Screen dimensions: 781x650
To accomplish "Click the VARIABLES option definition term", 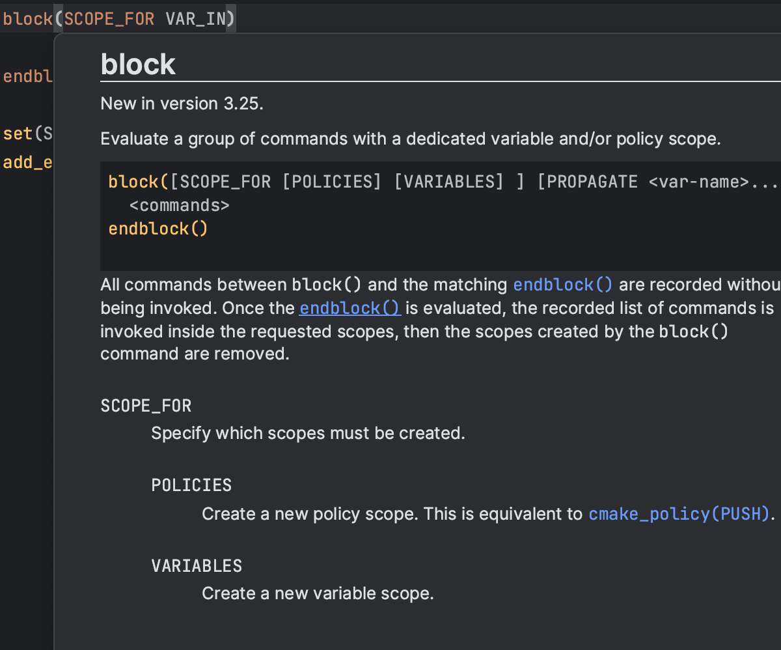I will coord(197,565).
